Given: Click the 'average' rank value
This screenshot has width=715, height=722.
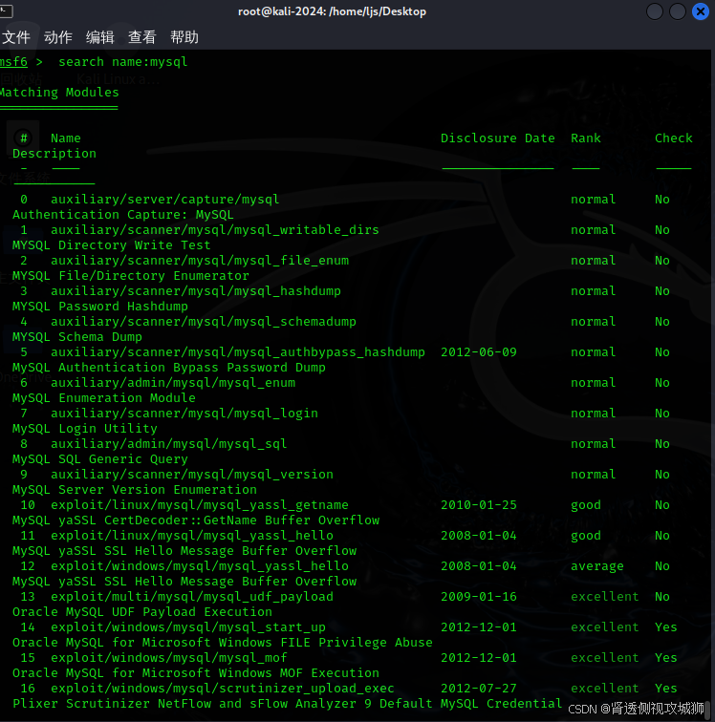Looking at the screenshot, I should click(x=597, y=566).
